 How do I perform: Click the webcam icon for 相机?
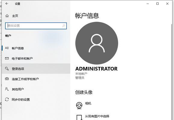coord(79,105)
